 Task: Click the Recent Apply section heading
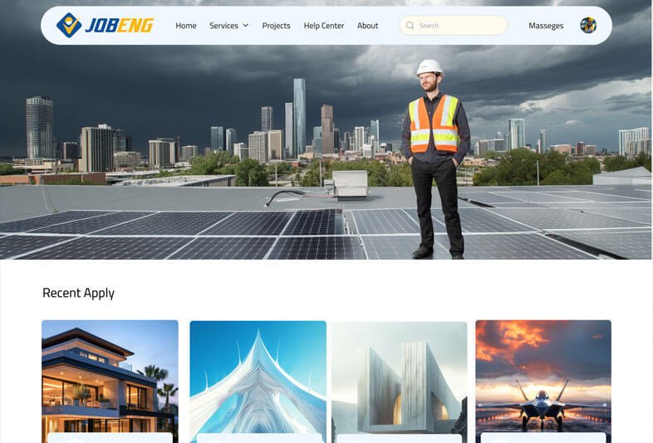[x=78, y=293]
